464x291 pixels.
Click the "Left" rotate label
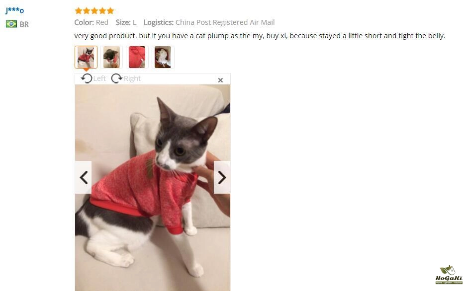click(99, 78)
